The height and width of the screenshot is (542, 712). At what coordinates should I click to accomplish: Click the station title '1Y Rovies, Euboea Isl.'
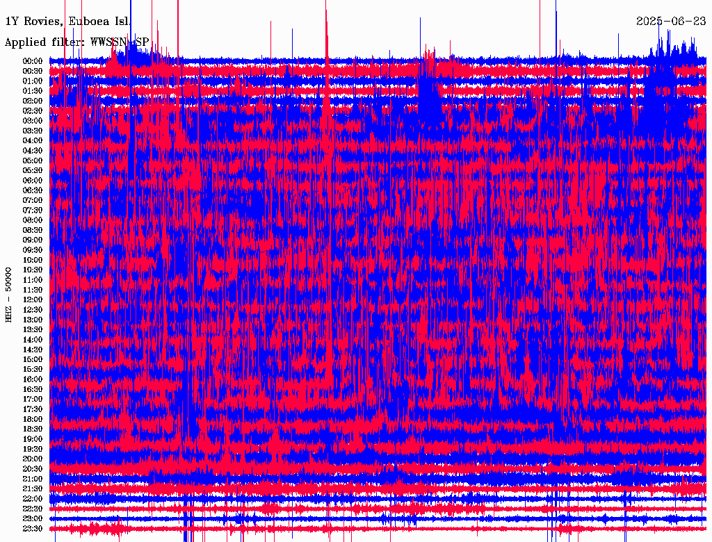coord(68,22)
